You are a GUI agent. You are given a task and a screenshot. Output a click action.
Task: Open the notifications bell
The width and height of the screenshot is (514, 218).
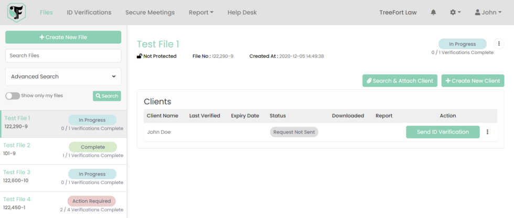433,13
